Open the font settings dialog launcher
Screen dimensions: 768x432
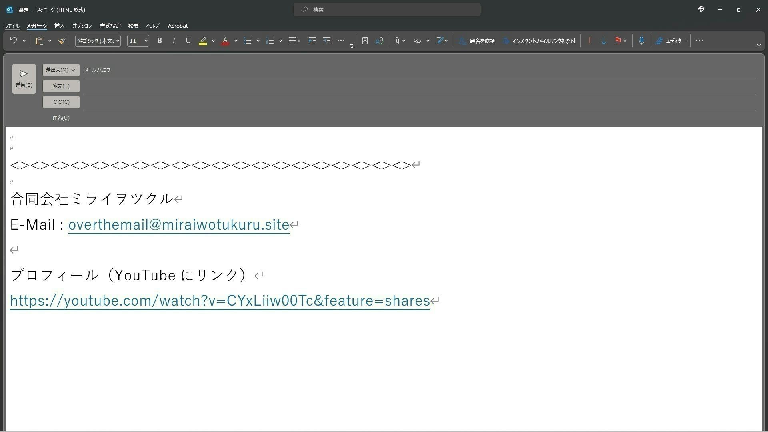click(352, 46)
